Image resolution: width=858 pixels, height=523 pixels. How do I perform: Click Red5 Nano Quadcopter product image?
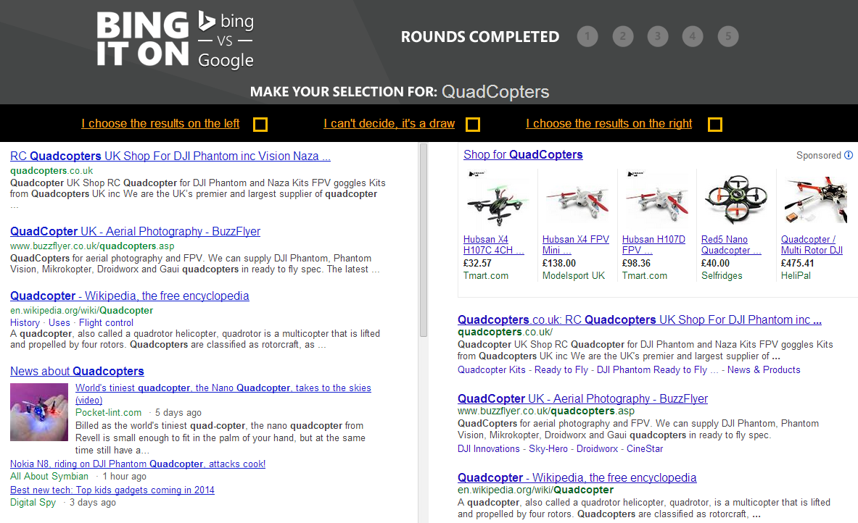[736, 200]
